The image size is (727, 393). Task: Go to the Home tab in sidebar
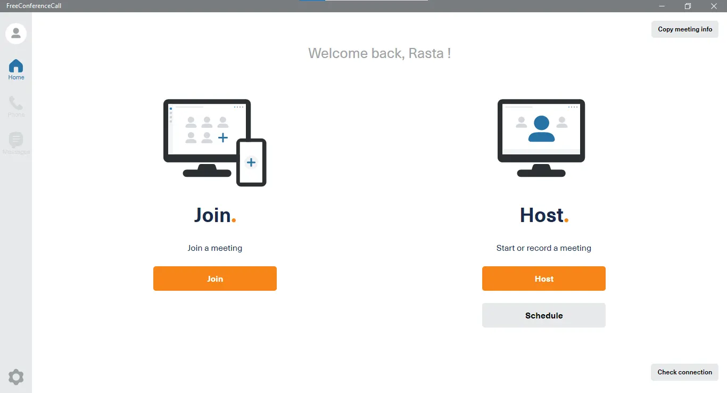pyautogui.click(x=16, y=70)
